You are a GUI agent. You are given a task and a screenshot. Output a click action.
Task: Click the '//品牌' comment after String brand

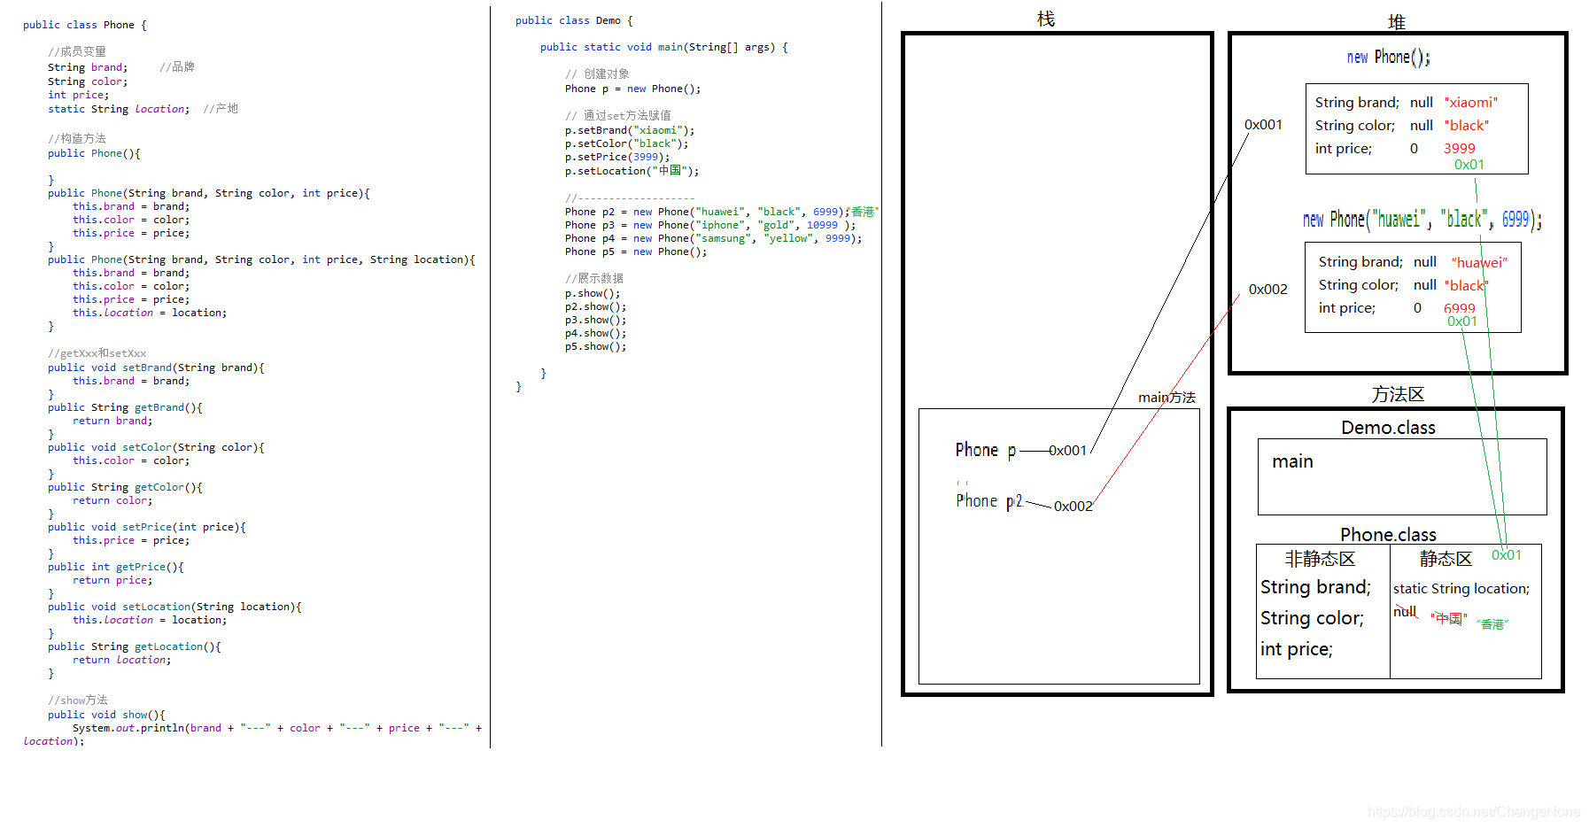[177, 66]
